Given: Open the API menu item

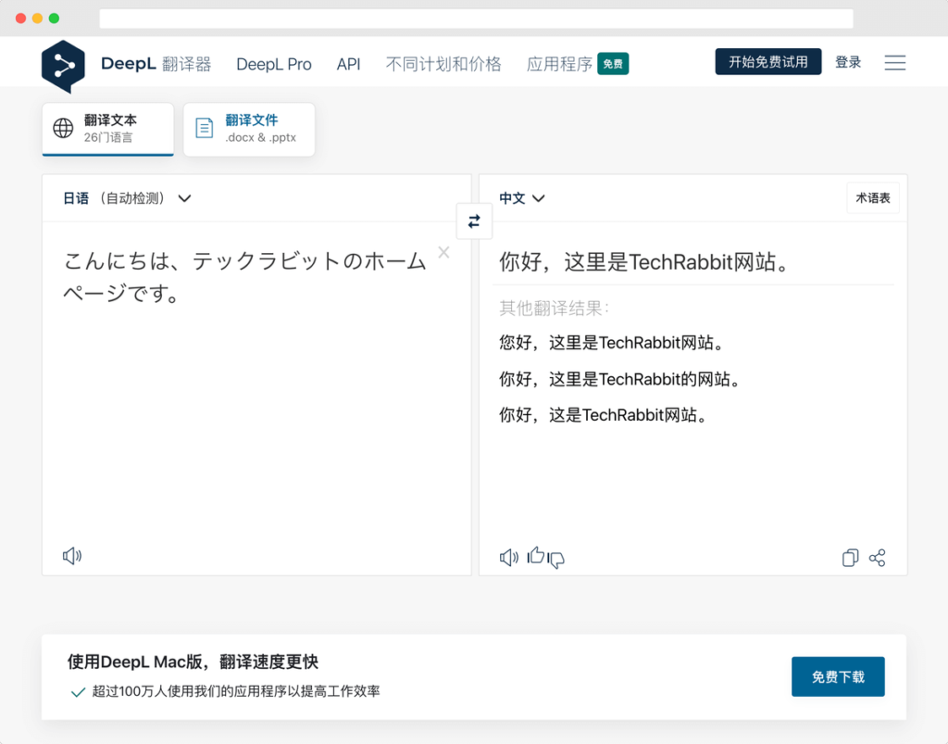Looking at the screenshot, I should click(x=348, y=64).
